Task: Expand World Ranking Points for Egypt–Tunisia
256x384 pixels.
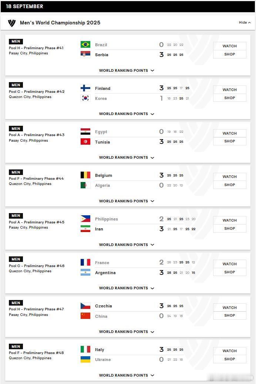Action: (x=127, y=158)
